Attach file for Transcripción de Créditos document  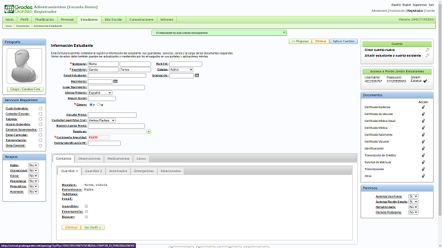click(x=423, y=155)
